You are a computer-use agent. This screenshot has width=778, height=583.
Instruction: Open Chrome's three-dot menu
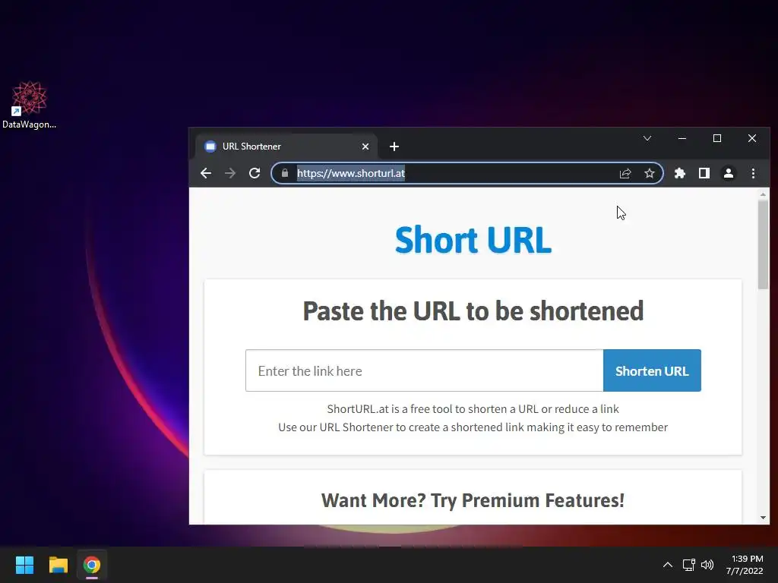point(753,173)
